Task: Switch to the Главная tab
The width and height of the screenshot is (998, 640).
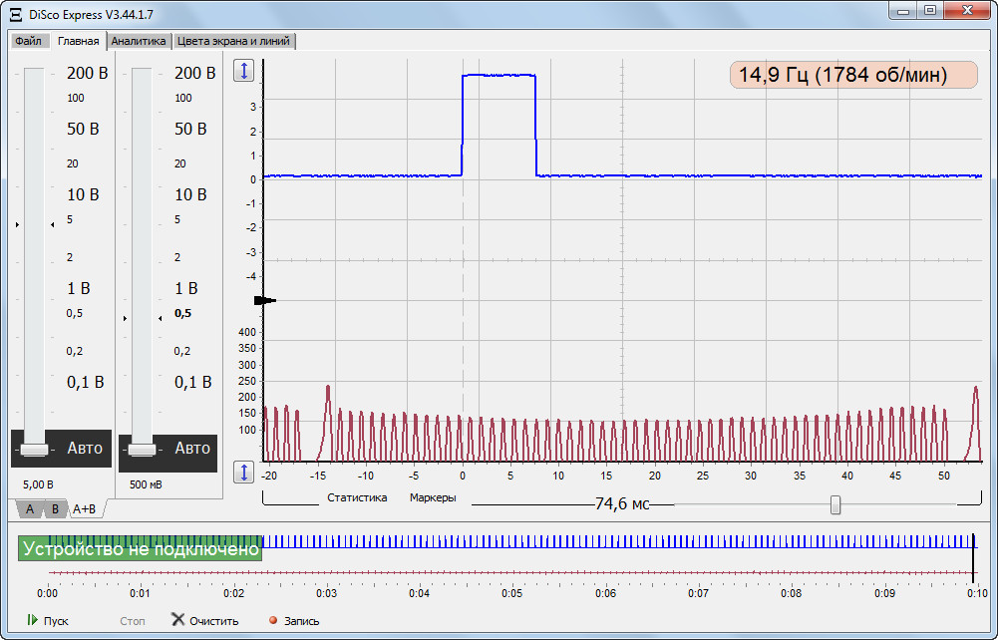Action: pos(79,41)
